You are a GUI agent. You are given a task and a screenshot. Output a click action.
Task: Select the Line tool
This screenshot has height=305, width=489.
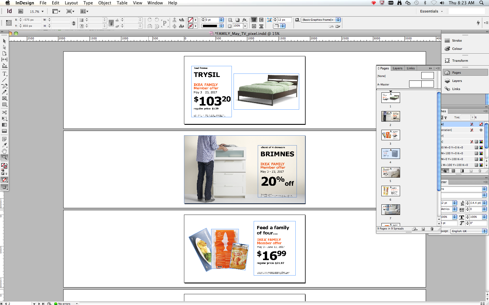[4, 80]
